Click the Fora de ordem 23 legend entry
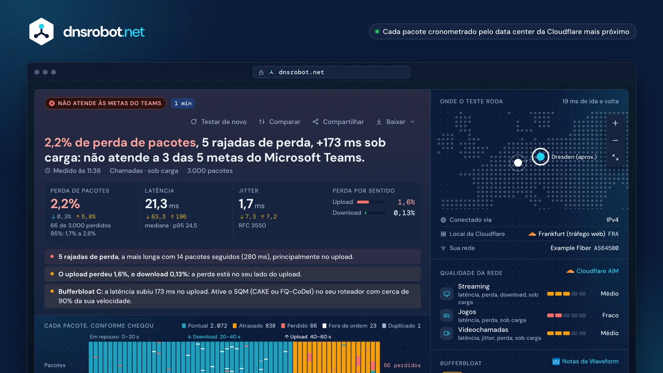The width and height of the screenshot is (663, 373). pyautogui.click(x=349, y=326)
